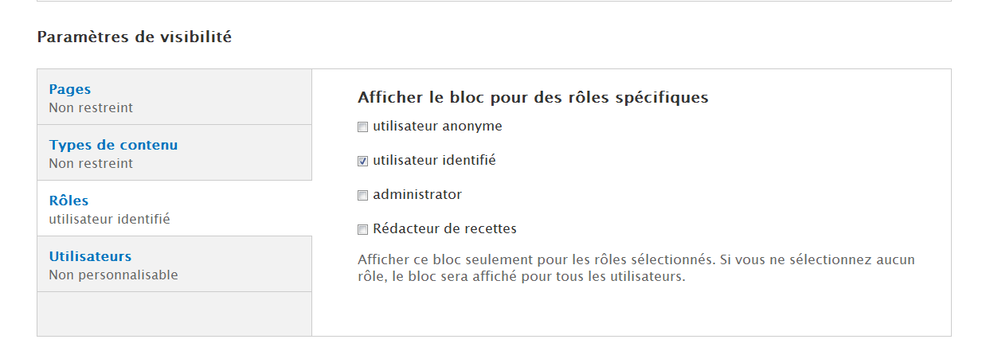
Task: Click "Non personnalisable" summary under Utilisateurs
Action: click(113, 275)
